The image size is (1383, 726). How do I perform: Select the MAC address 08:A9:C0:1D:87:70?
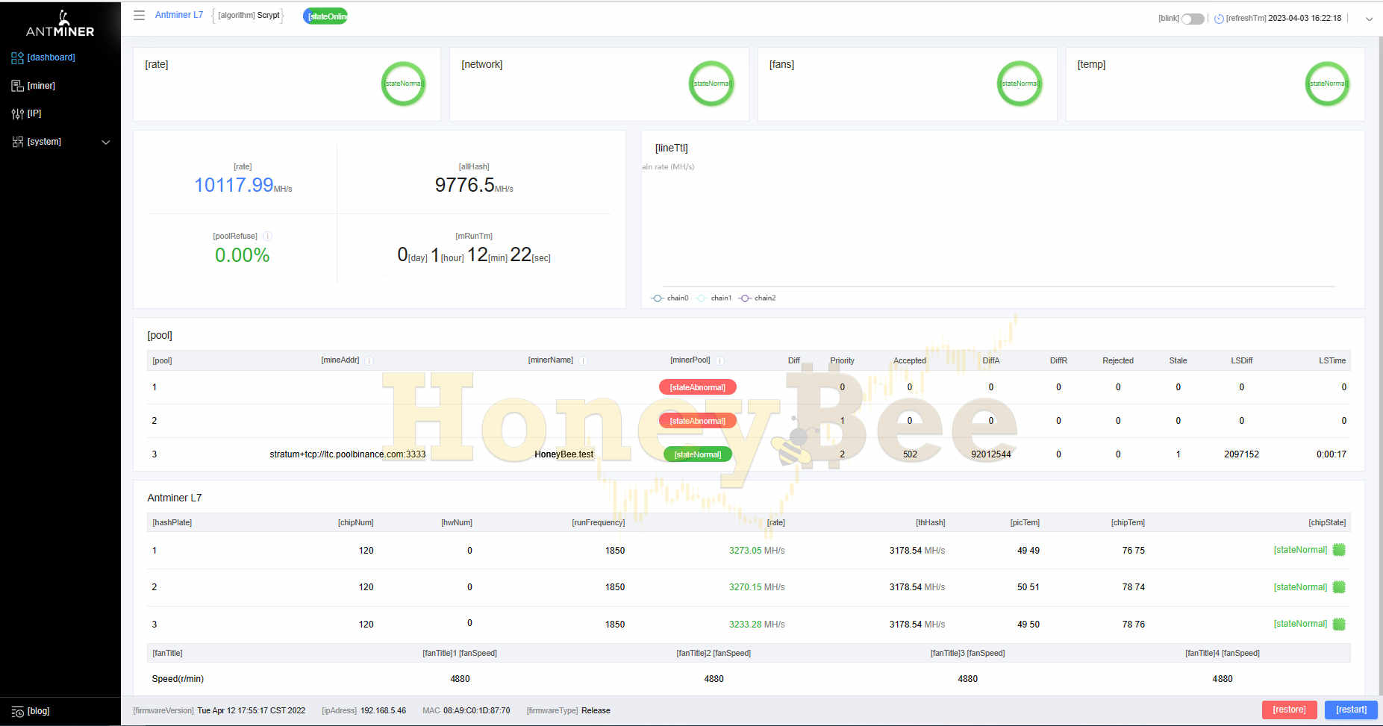[x=476, y=710]
